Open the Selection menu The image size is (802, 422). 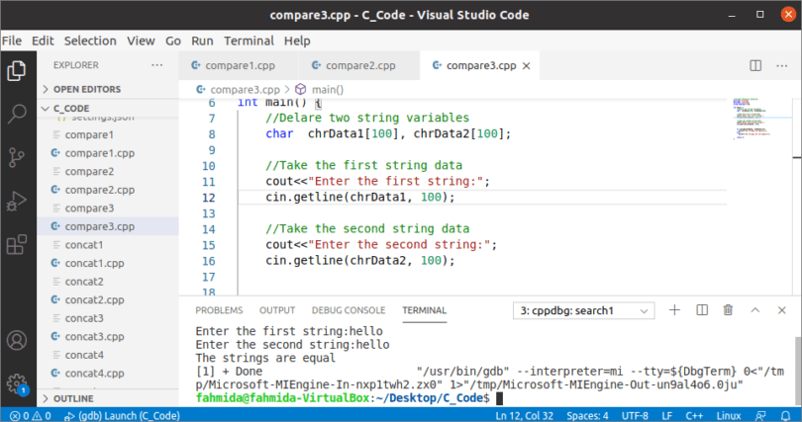pyautogui.click(x=90, y=41)
